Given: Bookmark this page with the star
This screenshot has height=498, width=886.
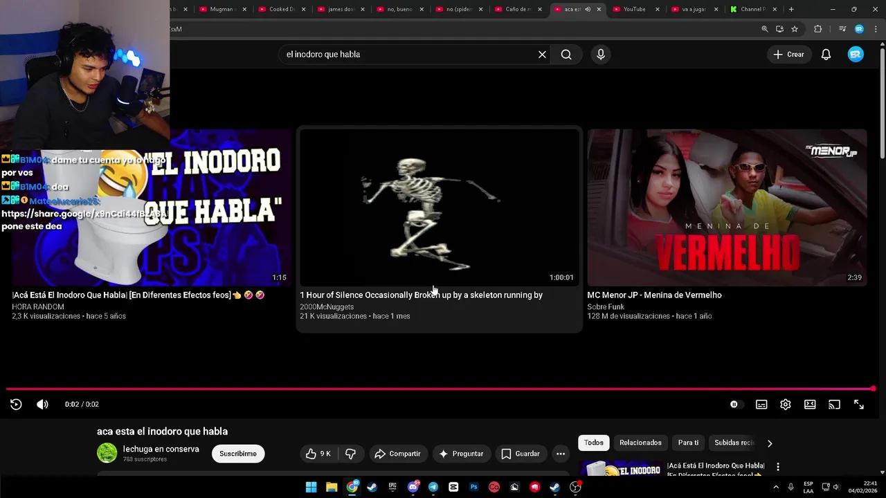Looking at the screenshot, I should pyautogui.click(x=795, y=29).
